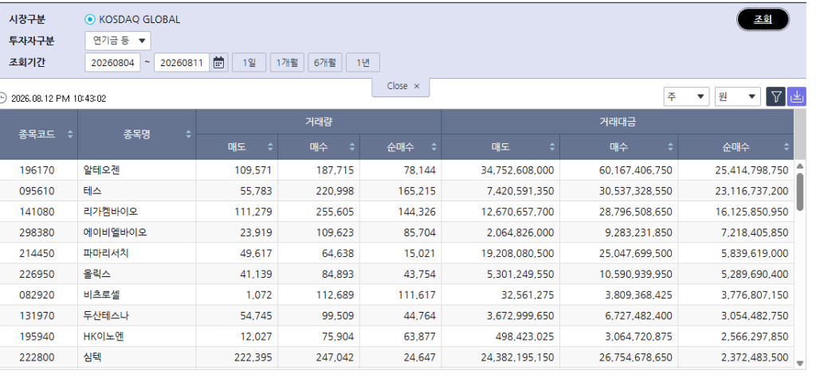This screenshot has width=816, height=378.
Task: Sort 거래대금 매수 column arrows
Action: (670, 147)
